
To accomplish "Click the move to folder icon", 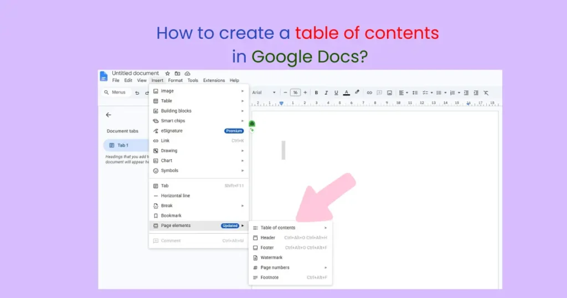I will (177, 74).
